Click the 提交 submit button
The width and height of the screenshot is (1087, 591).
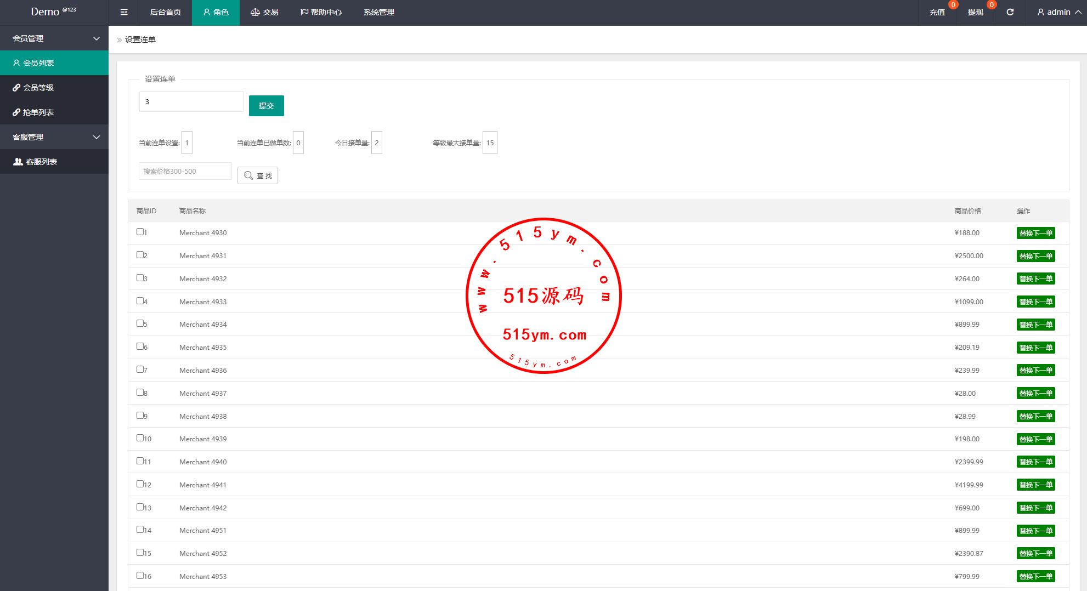266,106
